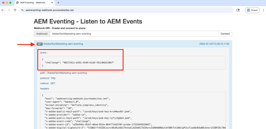Close the AEM Eventing browser tab
Screen dimensions: 266x129
tap(52, 3)
